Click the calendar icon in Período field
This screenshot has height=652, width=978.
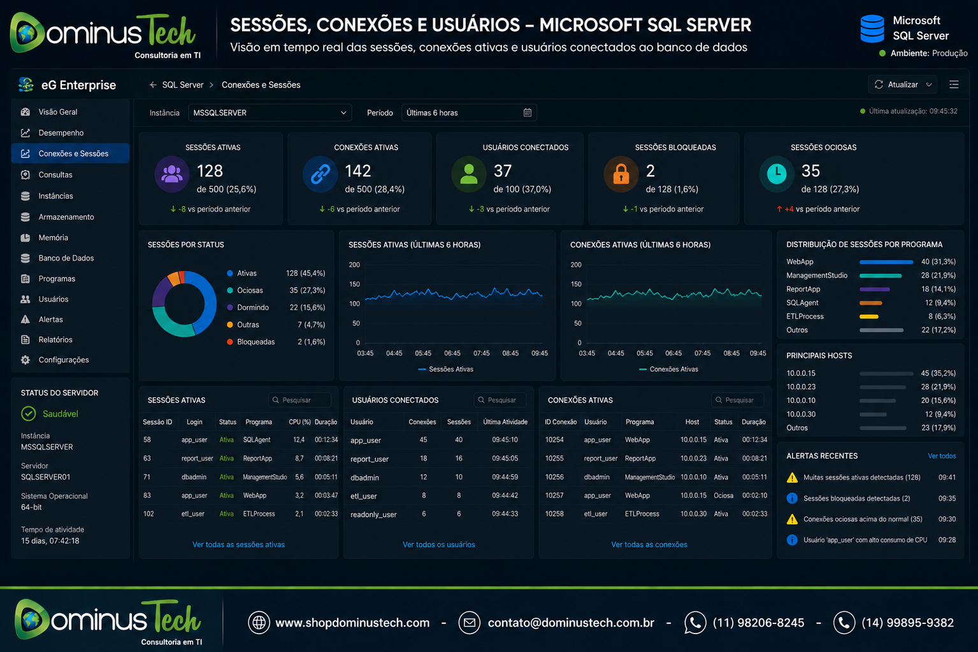528,113
